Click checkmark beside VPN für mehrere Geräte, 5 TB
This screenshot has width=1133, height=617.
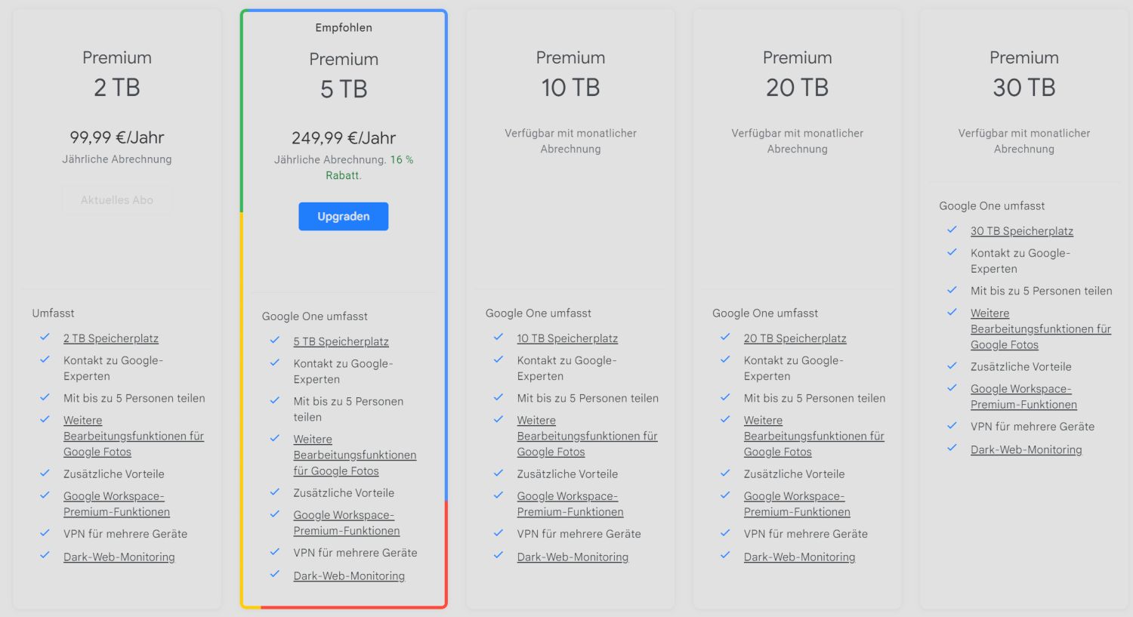click(275, 551)
